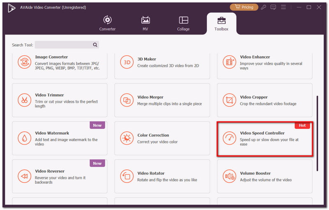
Task: Click the AVAide app logo icon
Action: tap(12, 8)
